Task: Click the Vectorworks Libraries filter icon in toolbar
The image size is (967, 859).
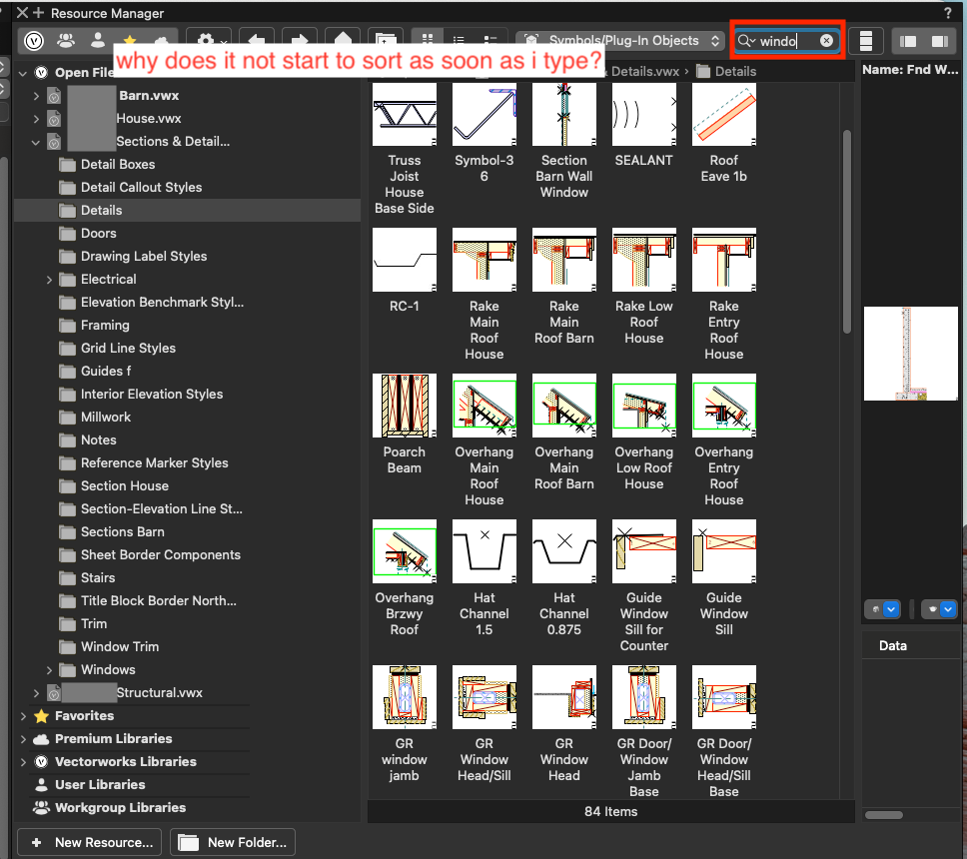Action: pos(35,41)
